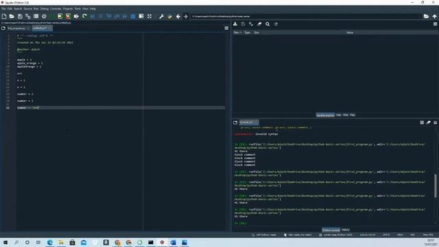Search variables by name

[268, 24]
